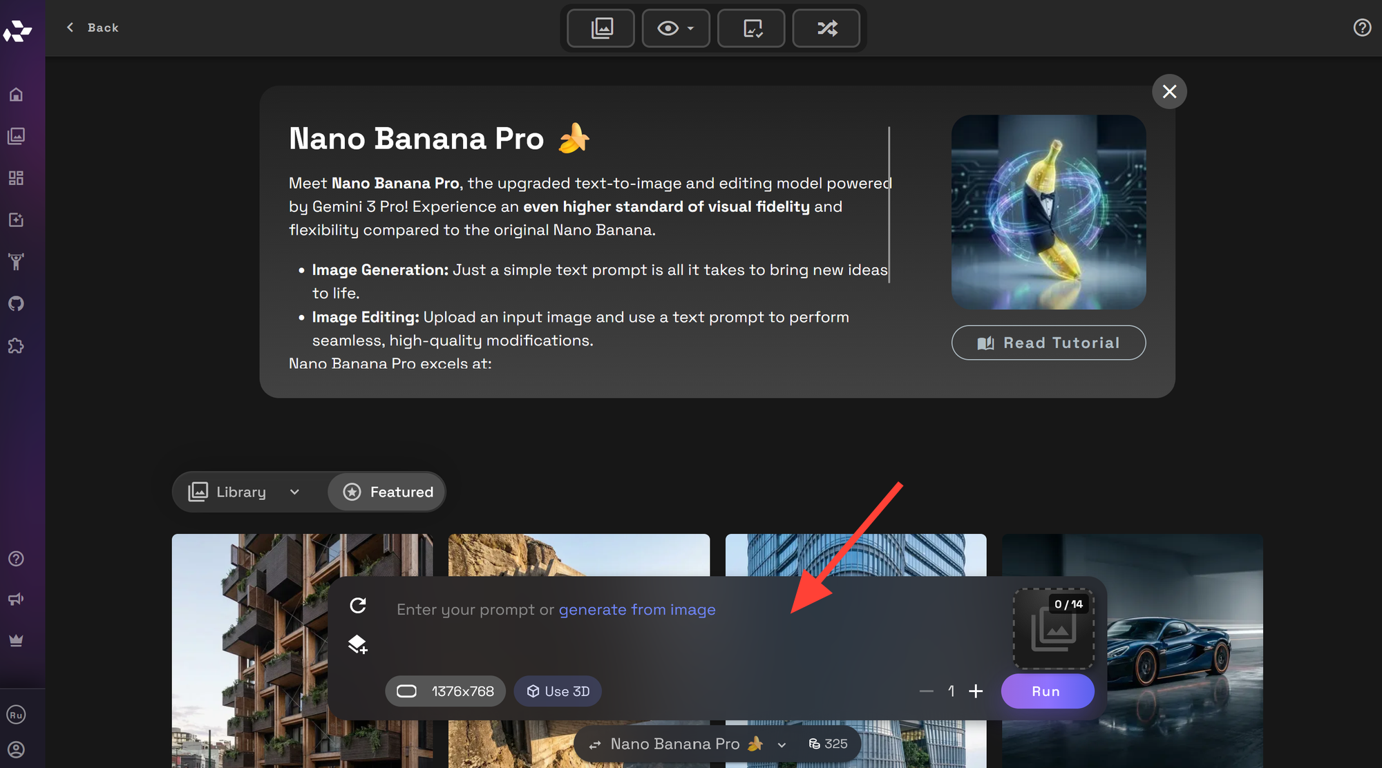Go Back using the top left arrow

click(x=93, y=28)
